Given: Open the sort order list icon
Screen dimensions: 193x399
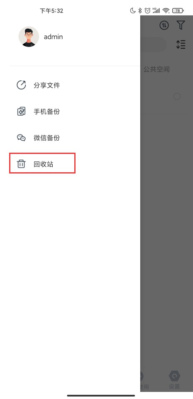Looking at the screenshot, I should (181, 45).
